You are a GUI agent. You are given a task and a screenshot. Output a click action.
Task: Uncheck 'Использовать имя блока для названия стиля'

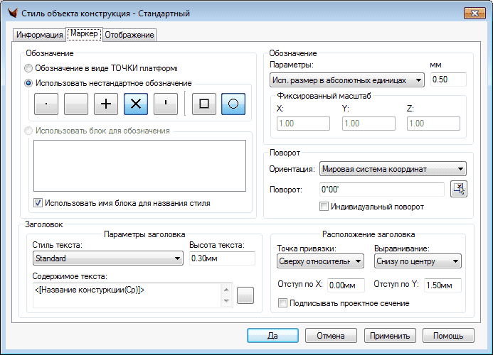(x=38, y=202)
